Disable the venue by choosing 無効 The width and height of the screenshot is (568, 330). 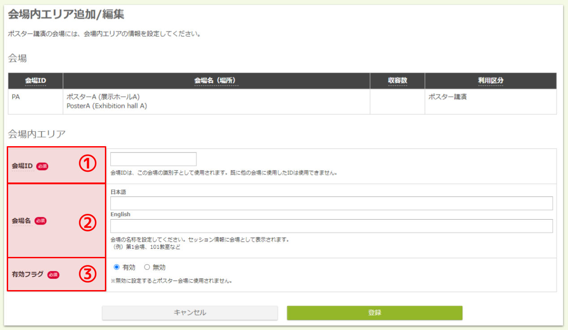[147, 267]
